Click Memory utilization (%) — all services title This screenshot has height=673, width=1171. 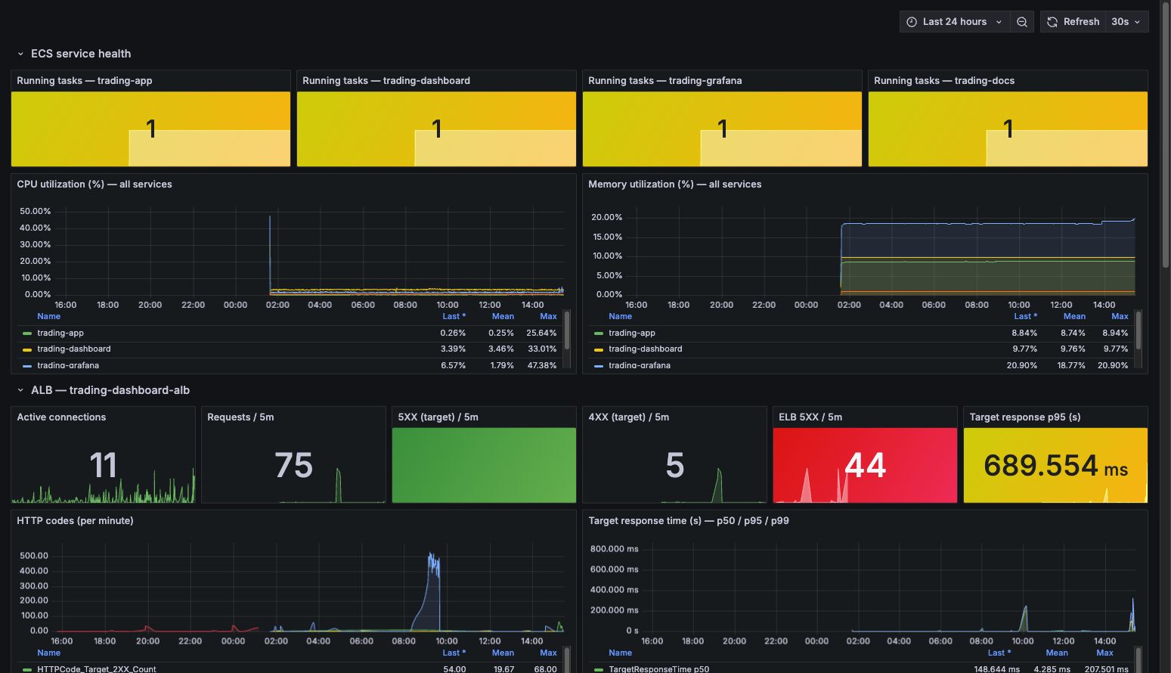pyautogui.click(x=675, y=185)
